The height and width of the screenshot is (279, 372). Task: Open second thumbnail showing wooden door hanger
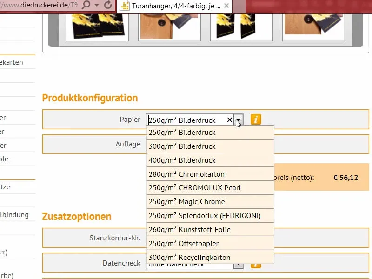pos(169,27)
